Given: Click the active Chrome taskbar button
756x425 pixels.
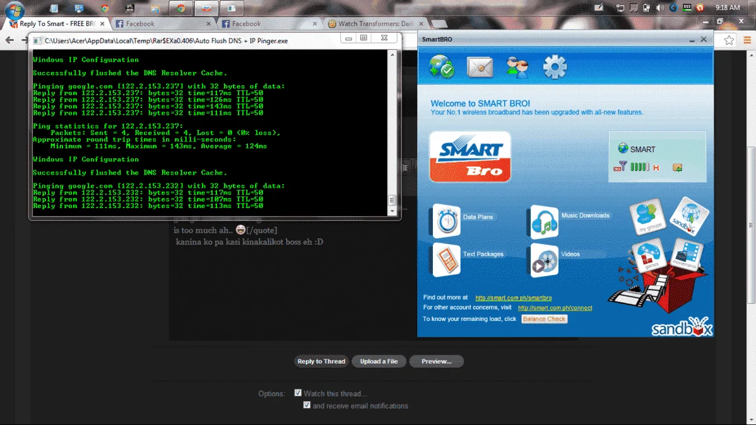Looking at the screenshot, I should point(181,8).
